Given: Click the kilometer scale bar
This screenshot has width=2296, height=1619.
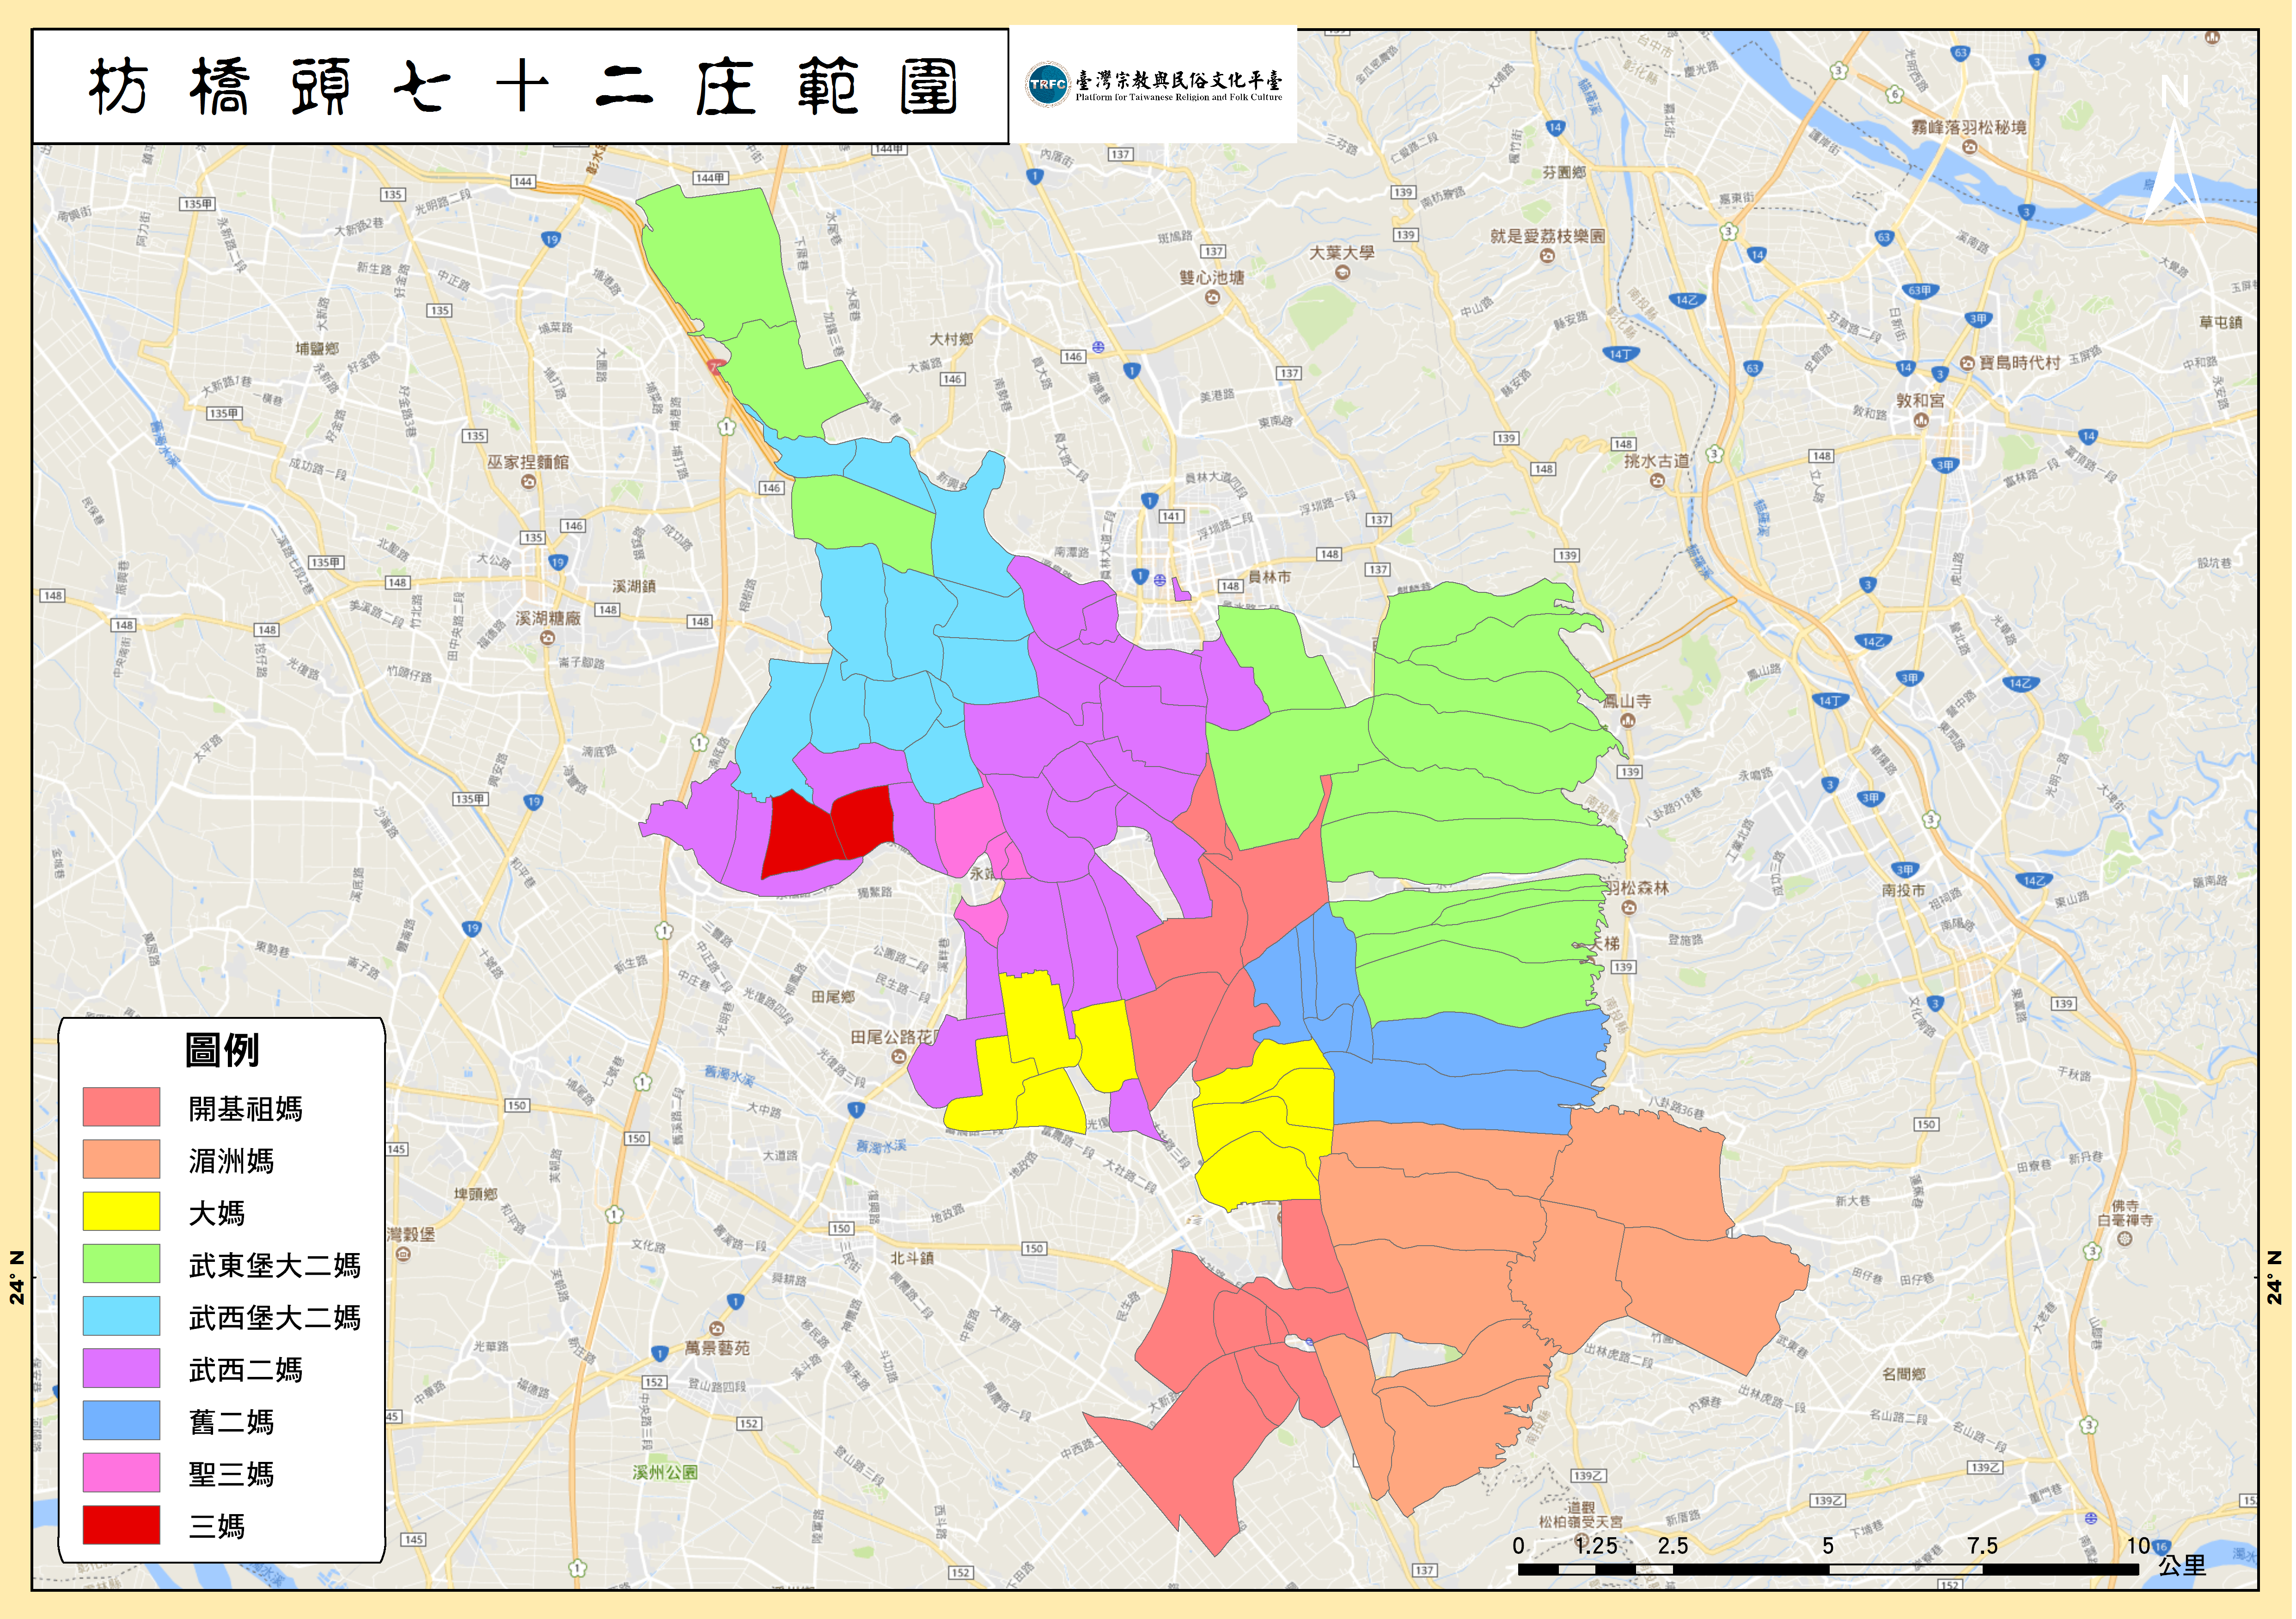Looking at the screenshot, I should click(1827, 1570).
